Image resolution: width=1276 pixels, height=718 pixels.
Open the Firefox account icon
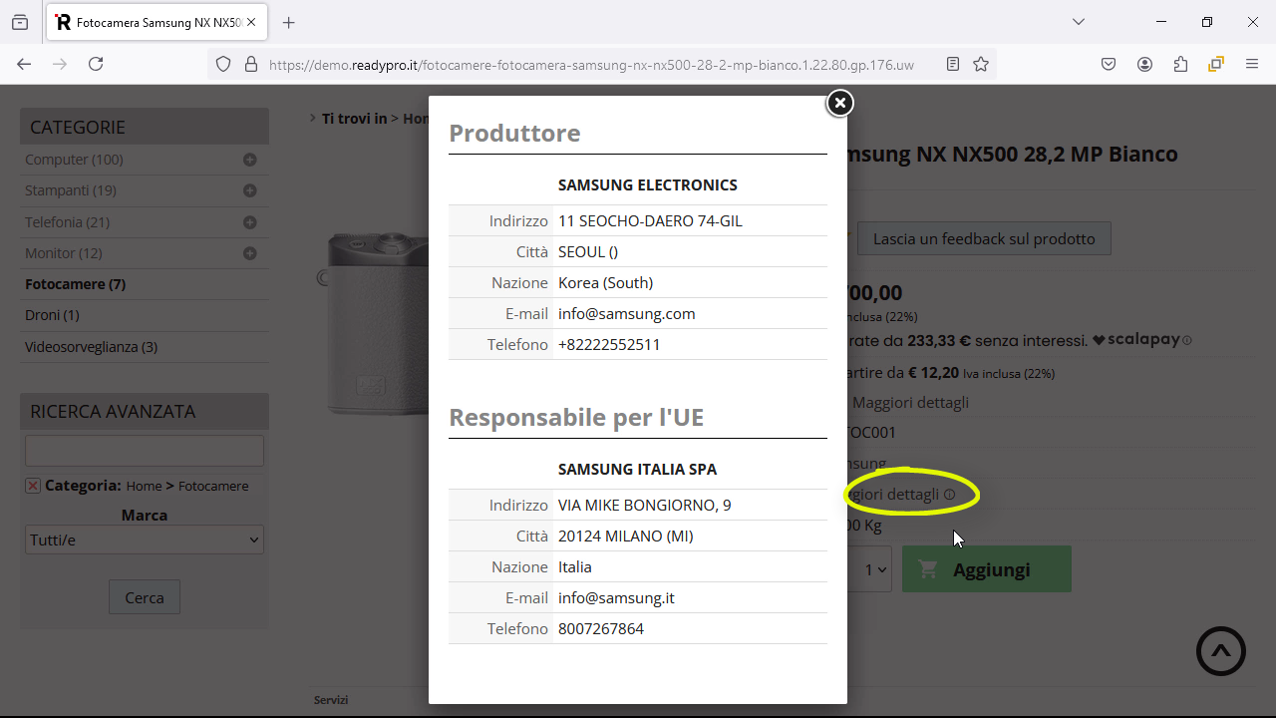[x=1144, y=64]
